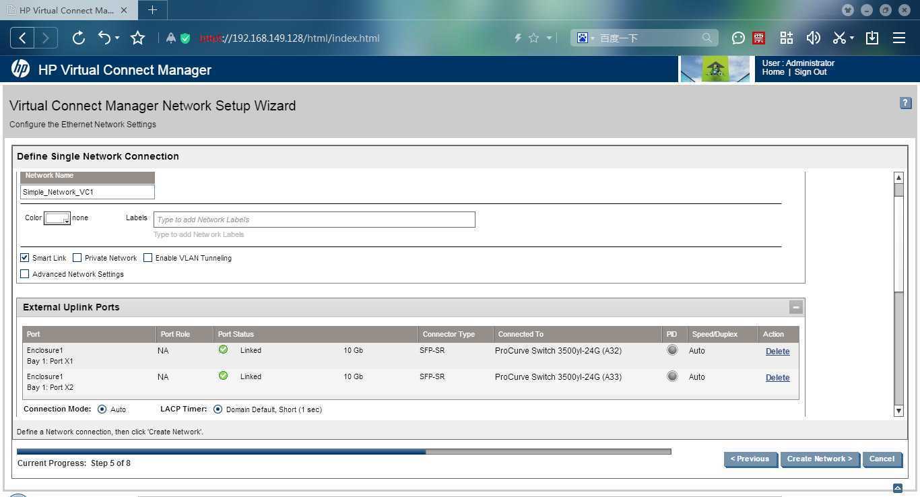Click the PID indicator for Port X2
The height and width of the screenshot is (497, 920).
(x=672, y=376)
